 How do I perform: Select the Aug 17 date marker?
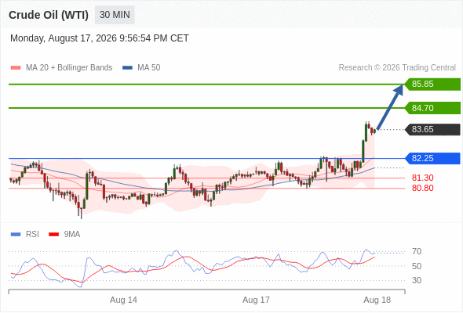[256, 300]
